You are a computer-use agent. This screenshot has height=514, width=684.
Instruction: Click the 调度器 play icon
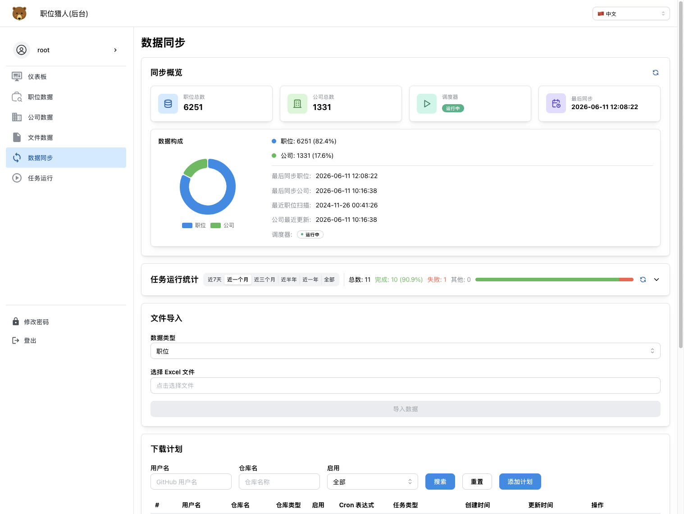[427, 104]
